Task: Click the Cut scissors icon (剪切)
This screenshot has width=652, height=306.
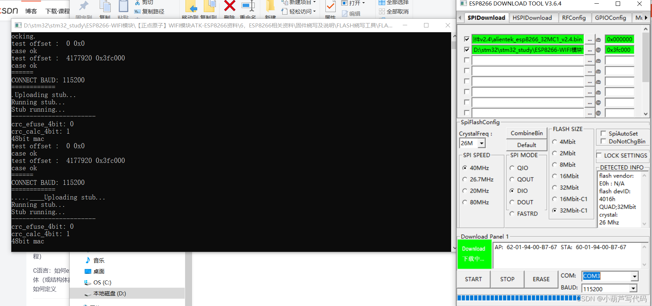Action: (137, 3)
